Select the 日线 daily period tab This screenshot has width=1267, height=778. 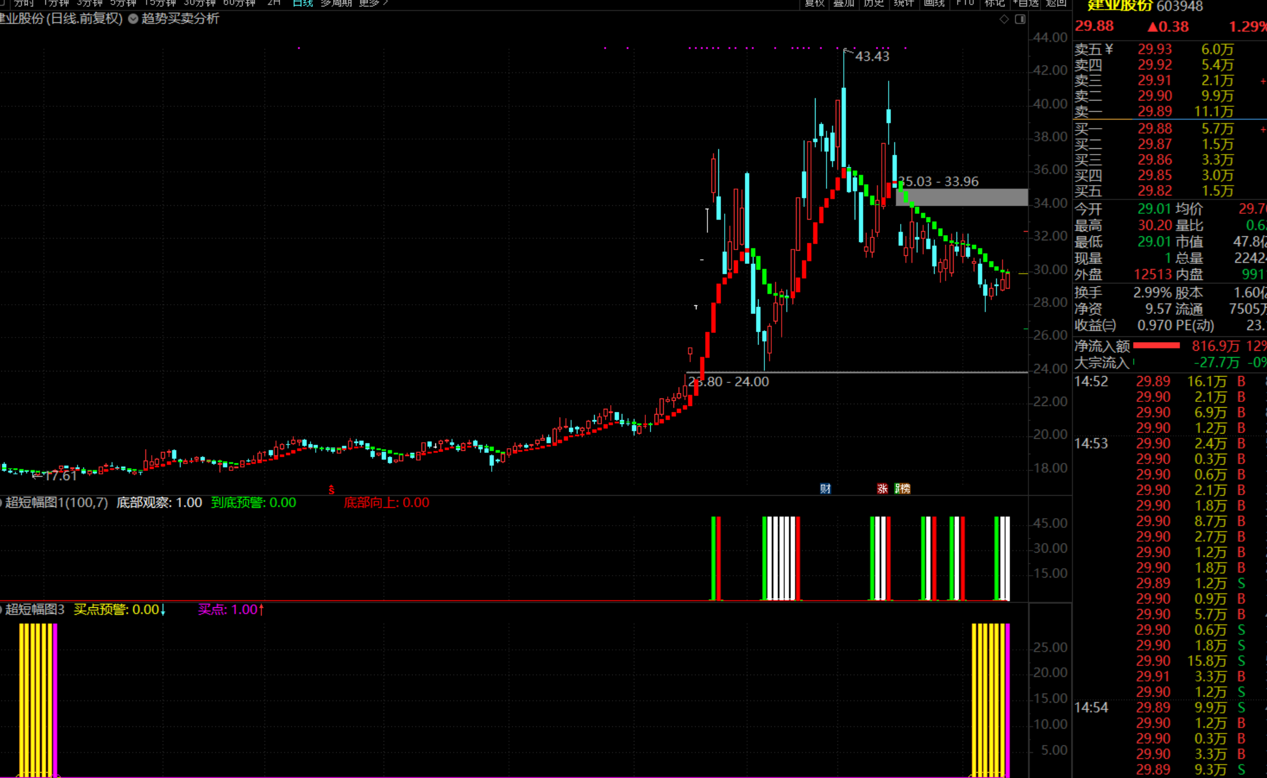coord(303,3)
